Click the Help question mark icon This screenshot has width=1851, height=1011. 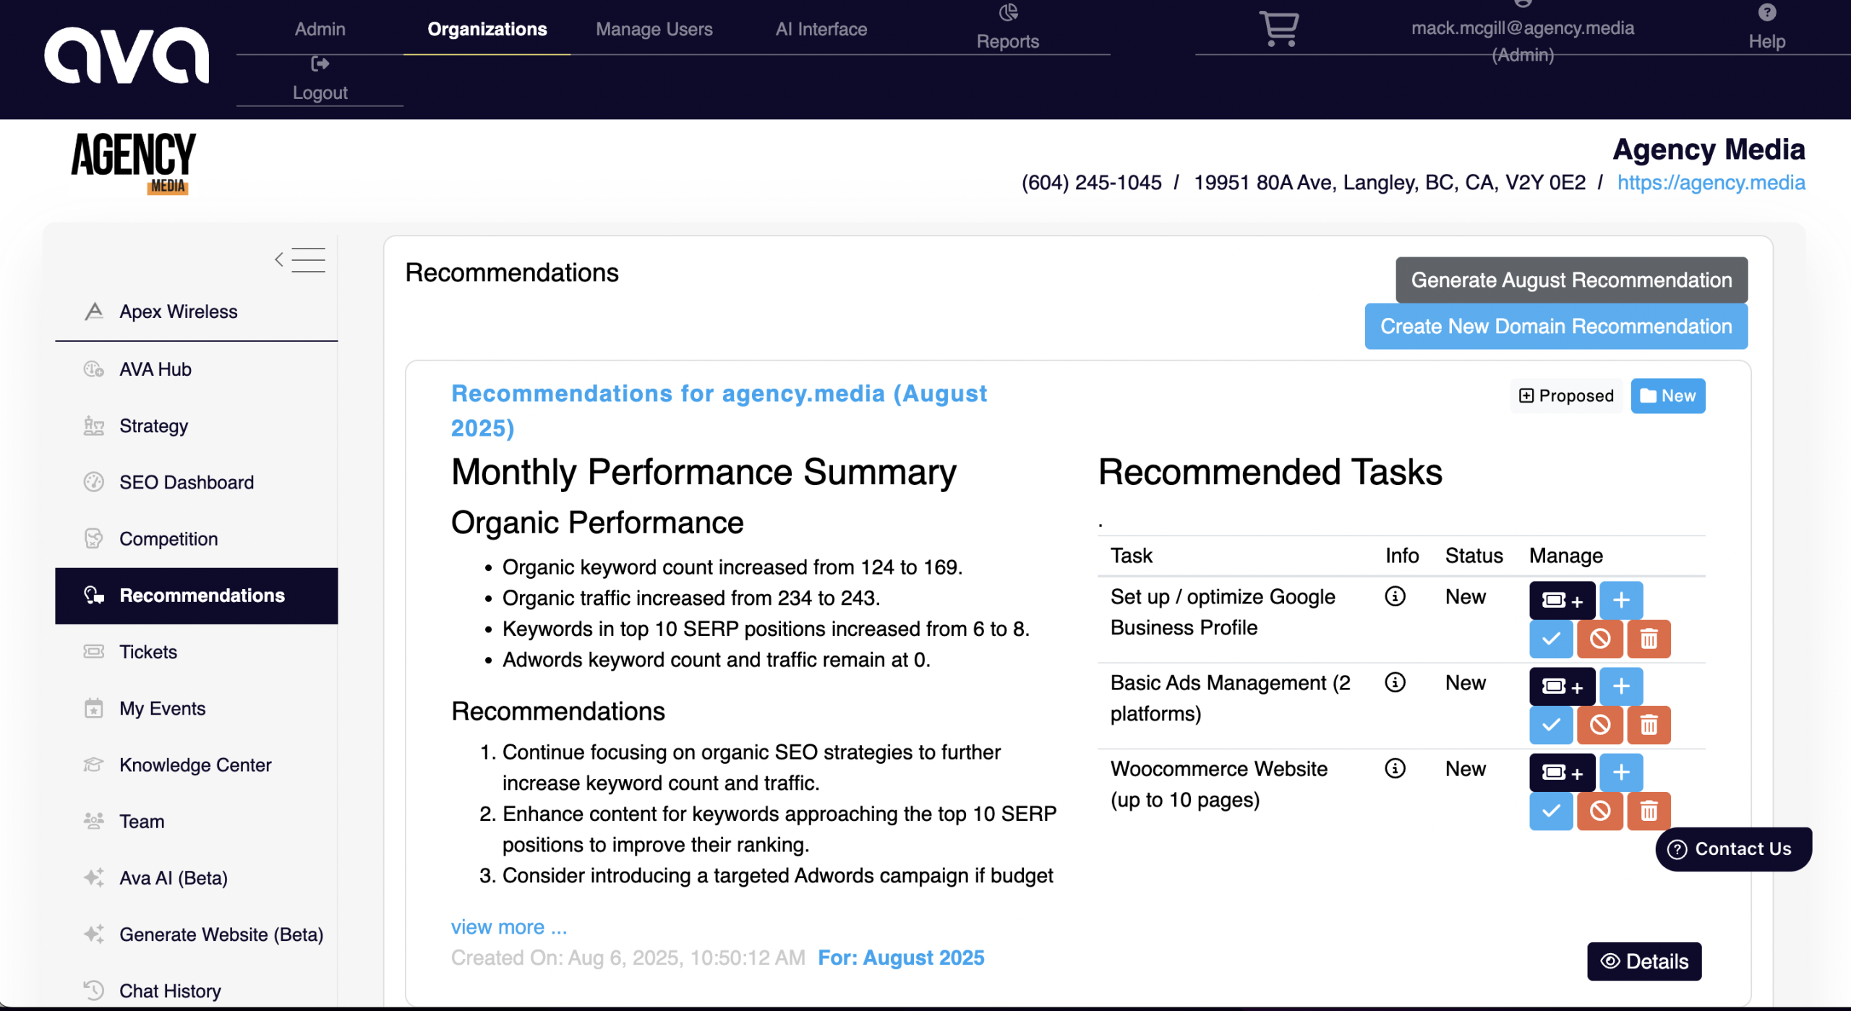click(x=1767, y=12)
